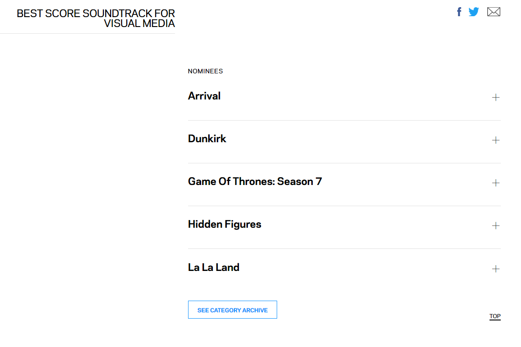Expand Dunkirk details using the plus icon

[496, 140]
